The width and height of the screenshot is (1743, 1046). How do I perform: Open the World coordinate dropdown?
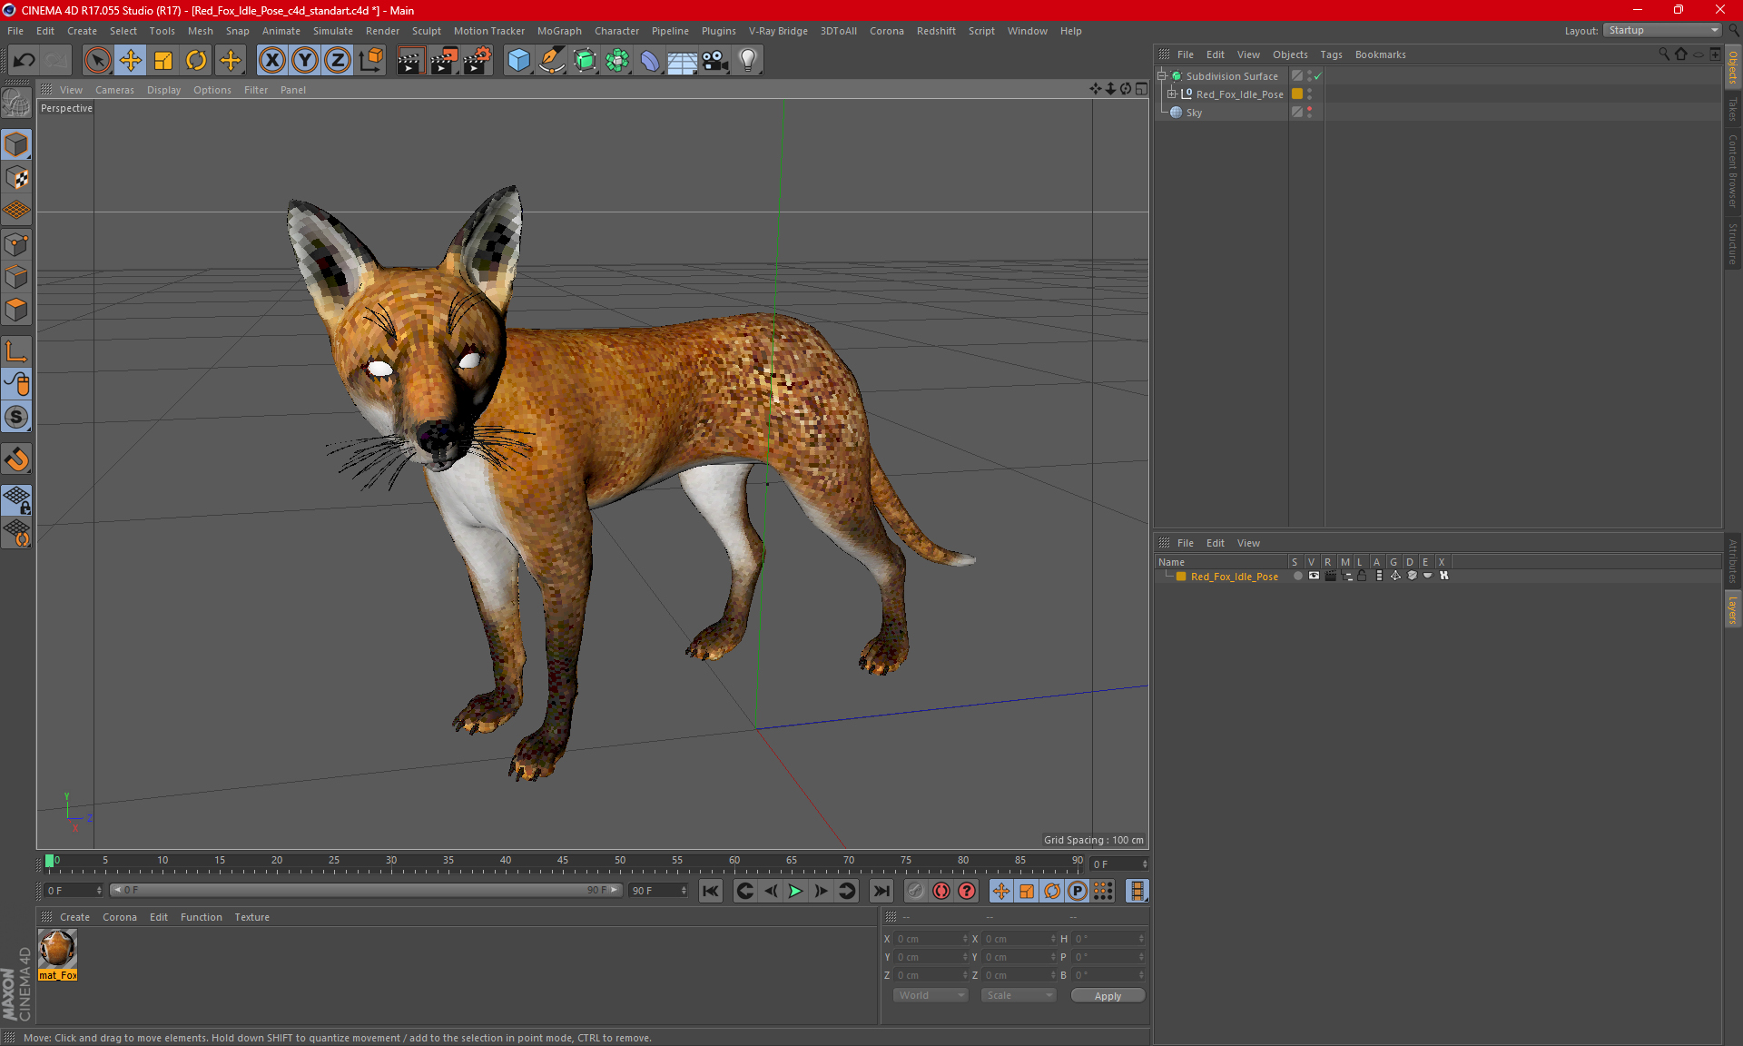point(931,996)
